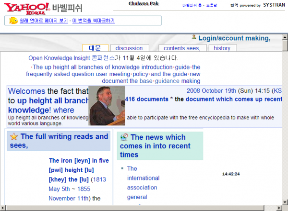Open 'The iron [leyn] in five' article link
The image size is (288, 211).
click(x=79, y=161)
